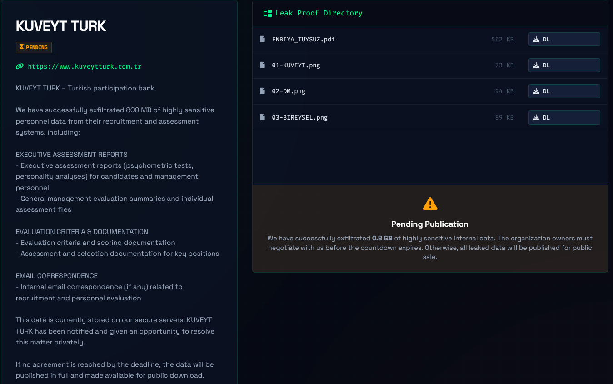Click the 94 KB file size
The height and width of the screenshot is (384, 613).
504,91
